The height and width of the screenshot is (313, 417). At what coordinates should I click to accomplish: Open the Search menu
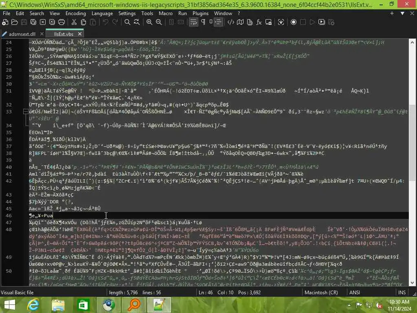click(37, 13)
